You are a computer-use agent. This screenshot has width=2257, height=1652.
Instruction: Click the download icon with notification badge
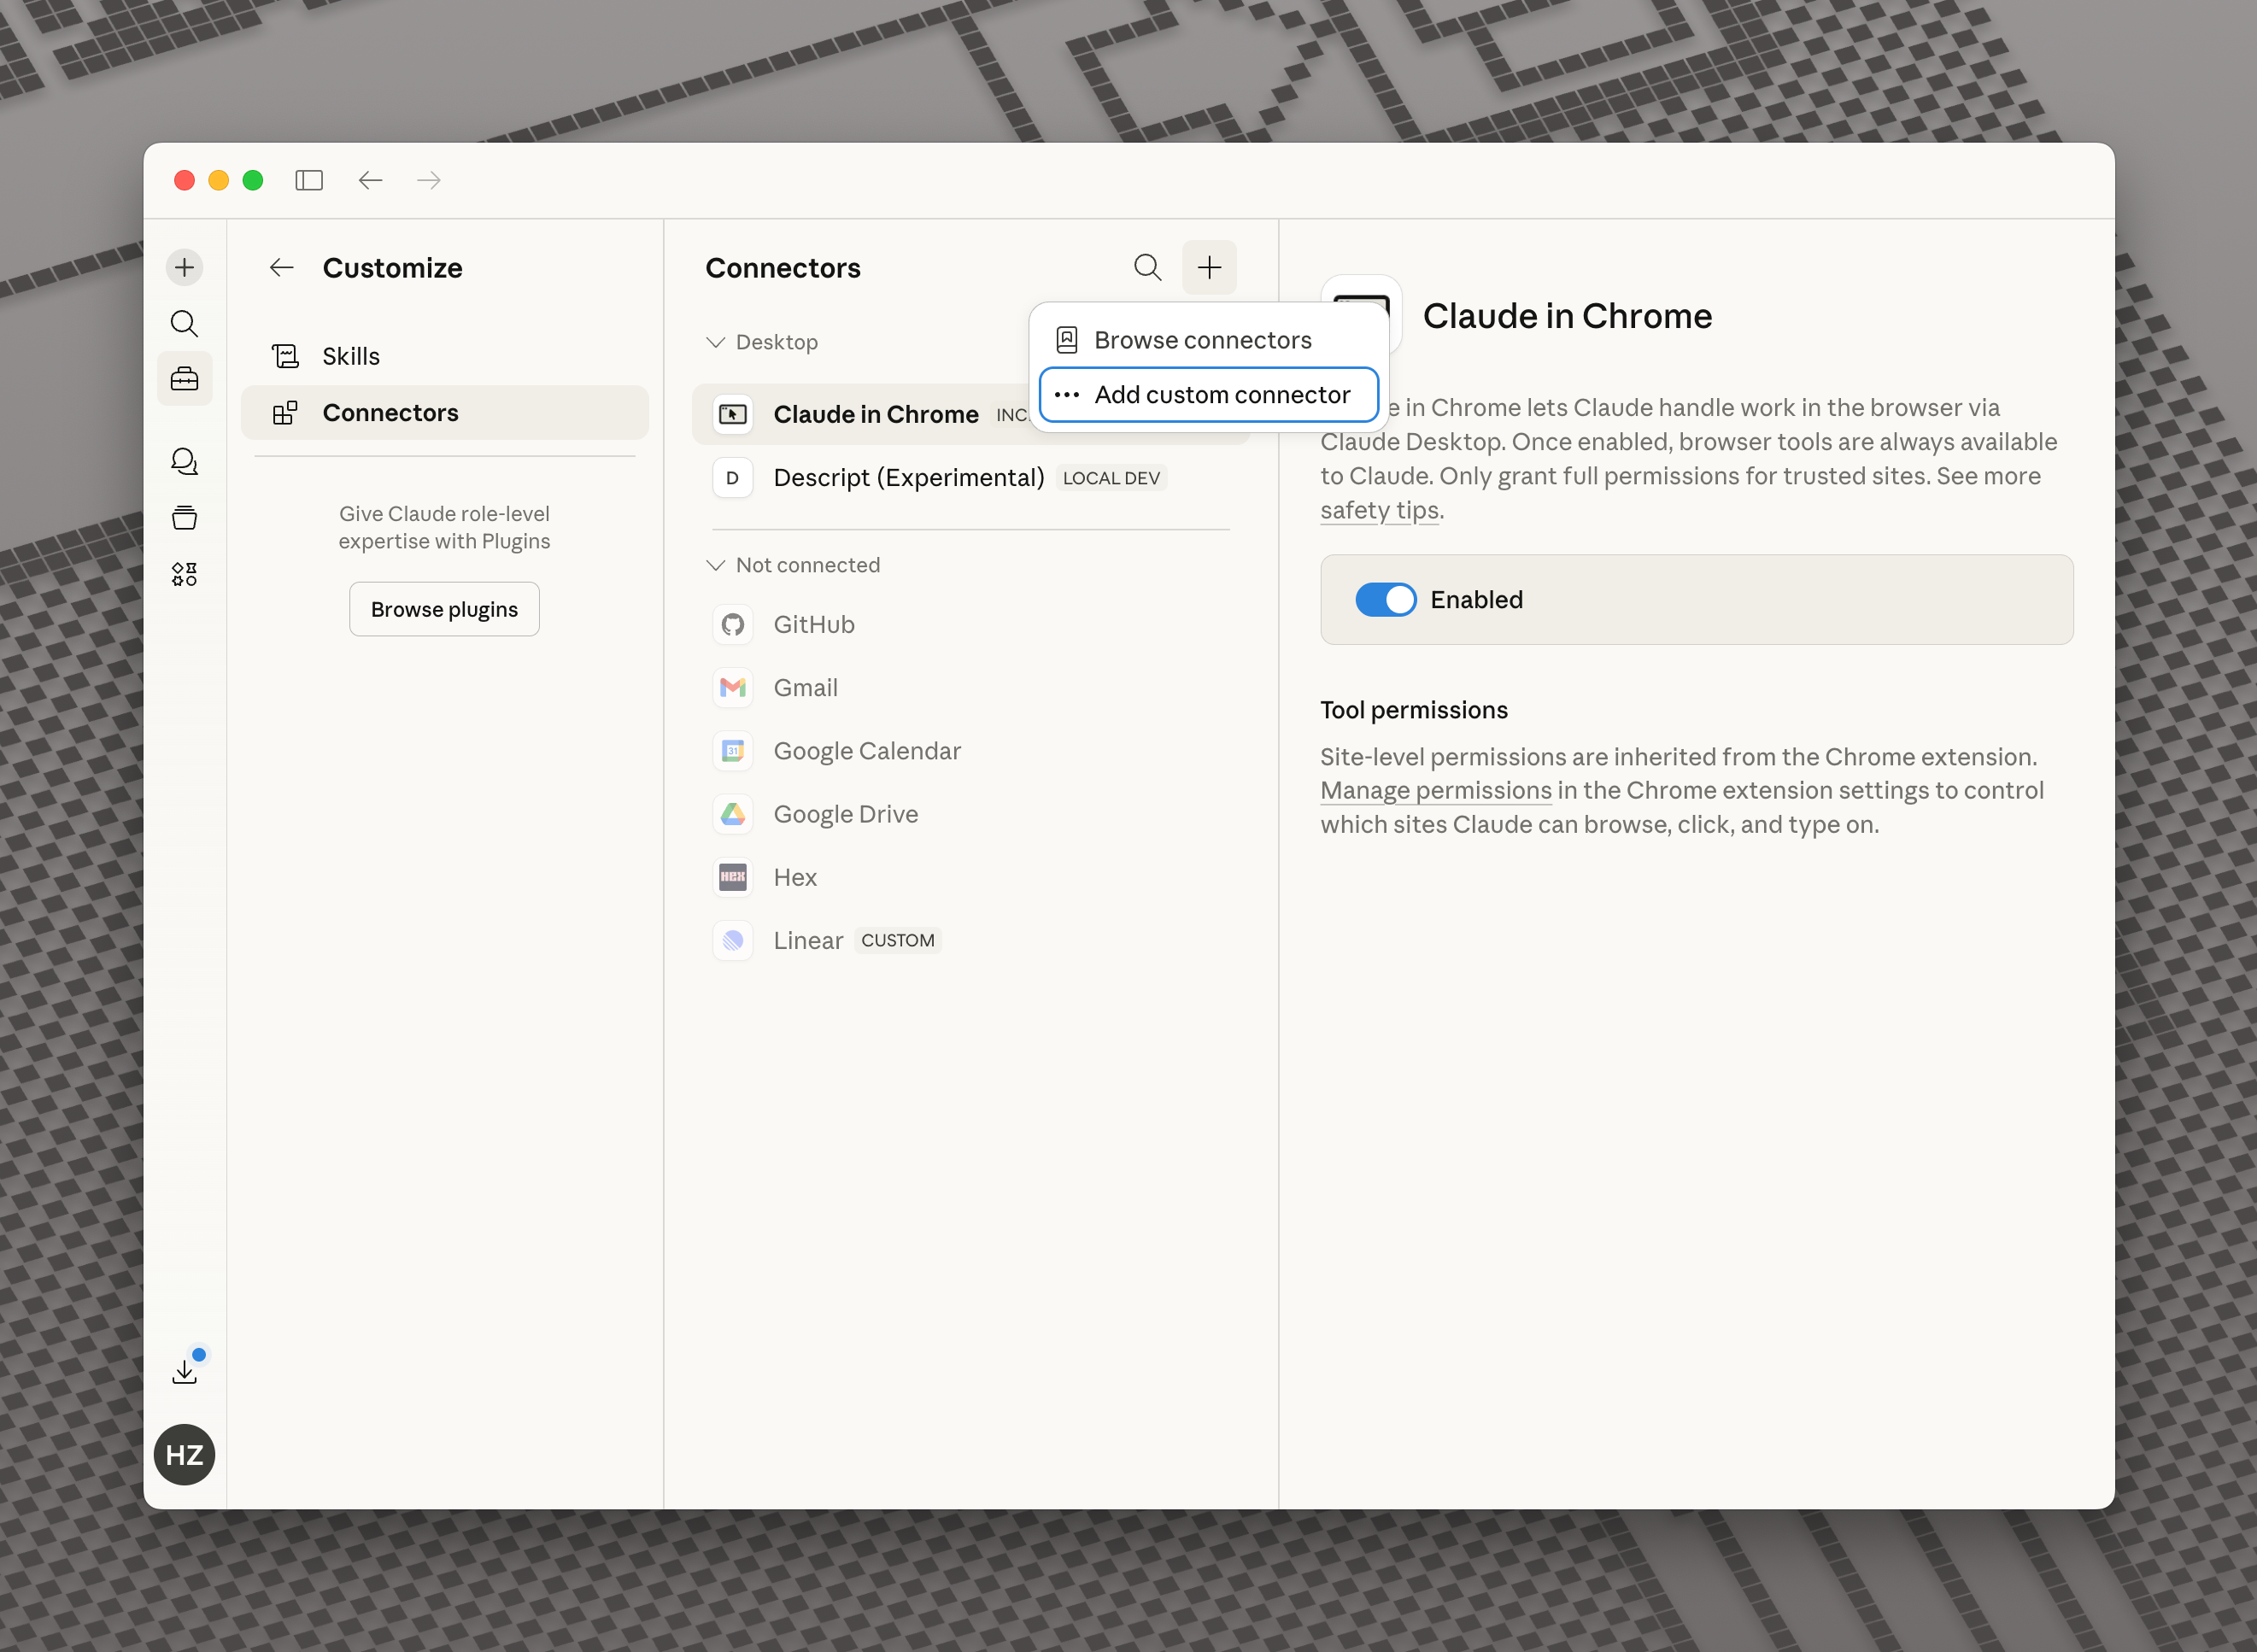coord(184,1370)
